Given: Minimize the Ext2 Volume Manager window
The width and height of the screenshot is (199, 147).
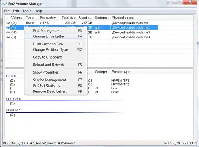Looking at the screenshot, I should pos(171,3).
